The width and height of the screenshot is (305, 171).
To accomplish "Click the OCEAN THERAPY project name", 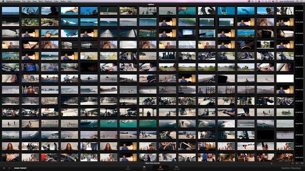I will [20, 168].
